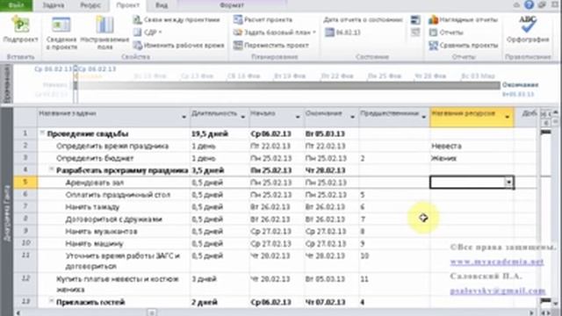Switch to the Формат ribbon tab
This screenshot has width=562, height=316.
point(232,5)
